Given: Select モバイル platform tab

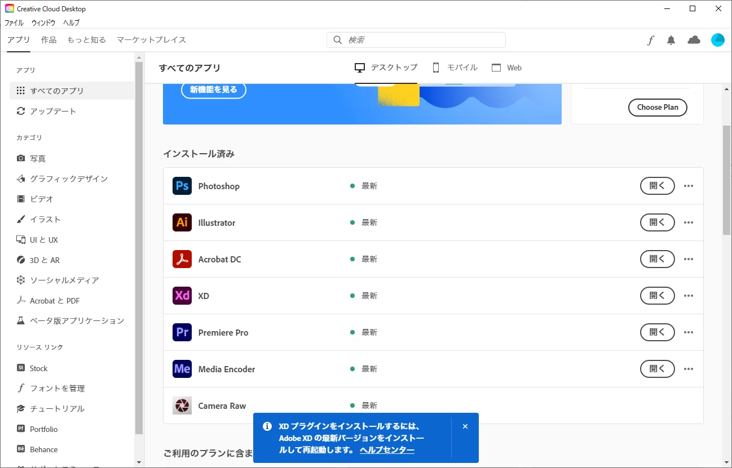Looking at the screenshot, I should (x=455, y=68).
